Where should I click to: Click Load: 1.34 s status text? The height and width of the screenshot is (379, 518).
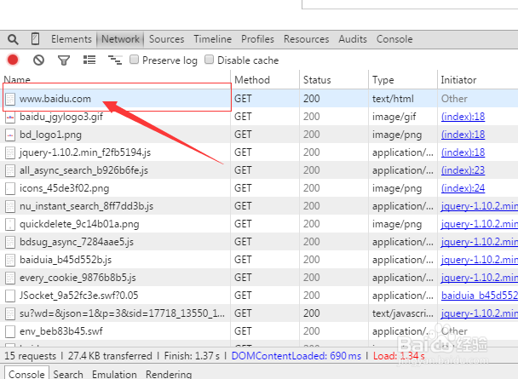pyautogui.click(x=399, y=356)
